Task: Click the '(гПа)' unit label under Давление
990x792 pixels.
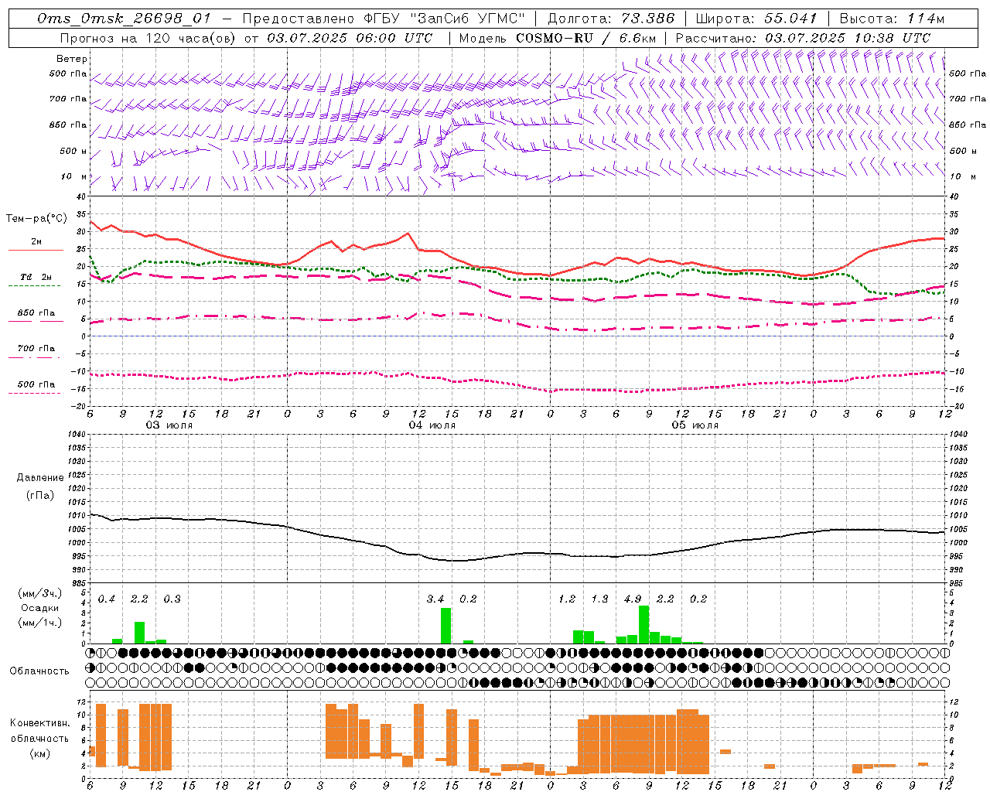Action: coord(40,496)
